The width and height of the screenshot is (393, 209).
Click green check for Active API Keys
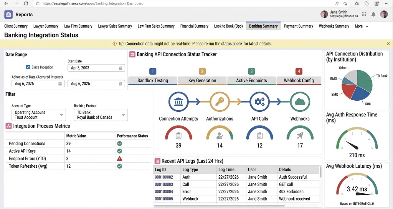[x=120, y=151]
